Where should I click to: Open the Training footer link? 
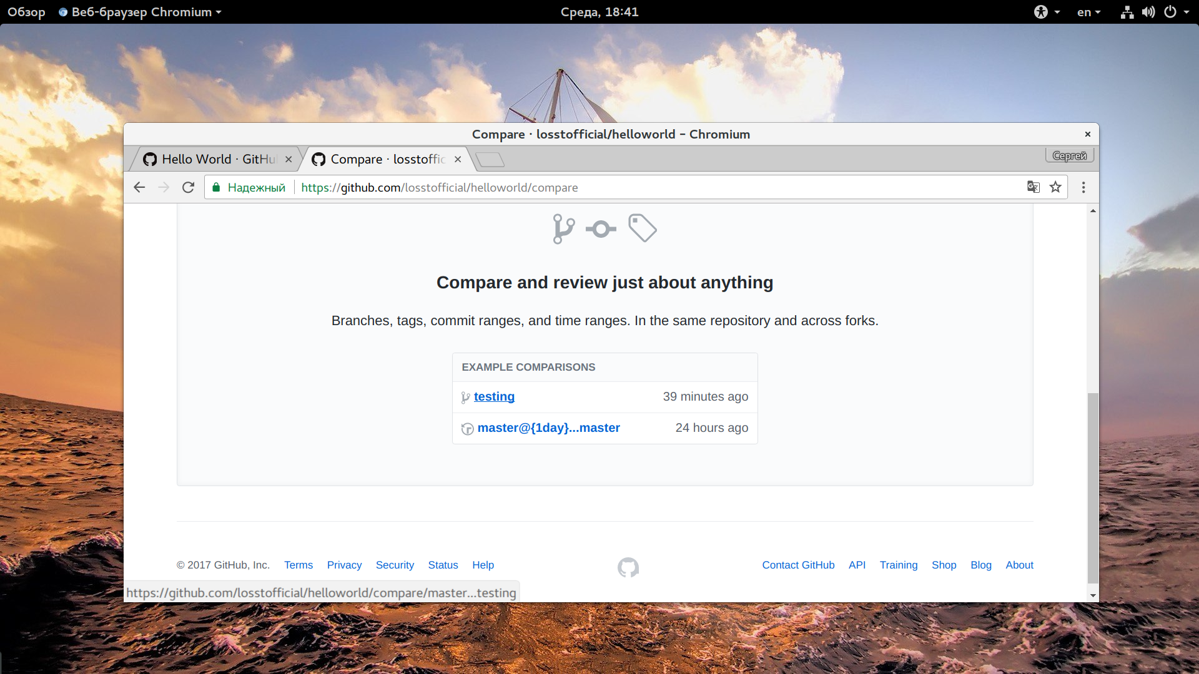(x=899, y=565)
